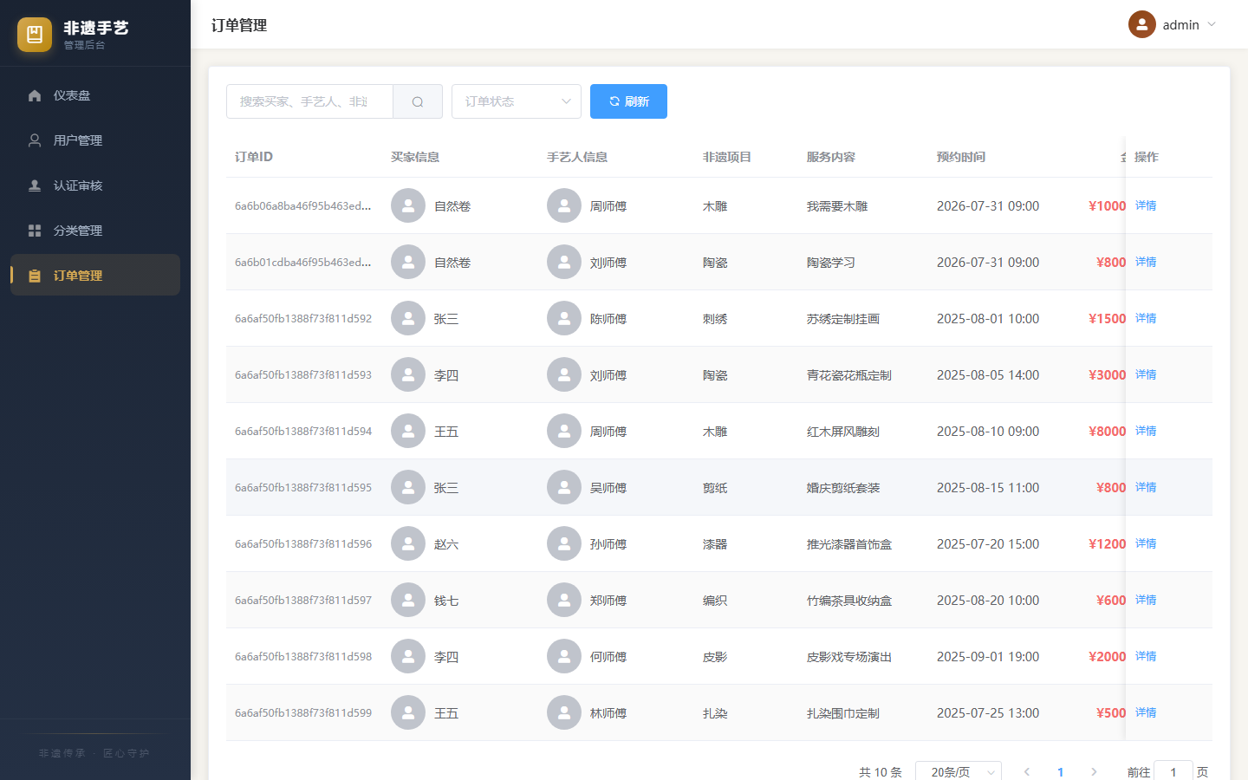The width and height of the screenshot is (1248, 780).
Task: Select 订单管理 sidebar item
Action: click(95, 276)
